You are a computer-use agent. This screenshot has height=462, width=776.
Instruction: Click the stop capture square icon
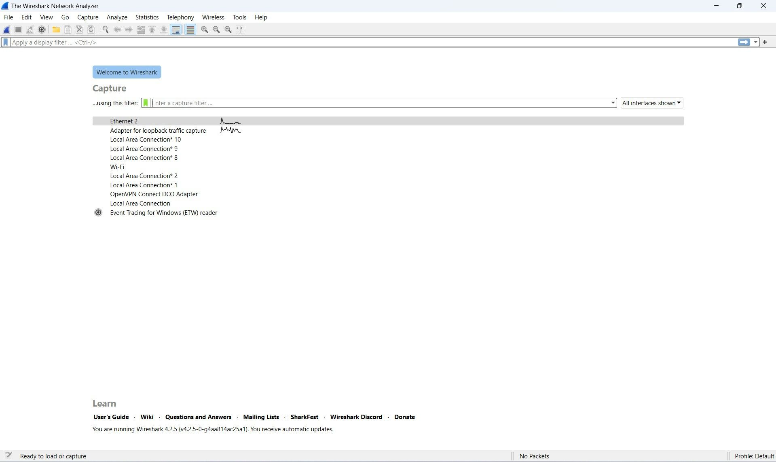[18, 30]
